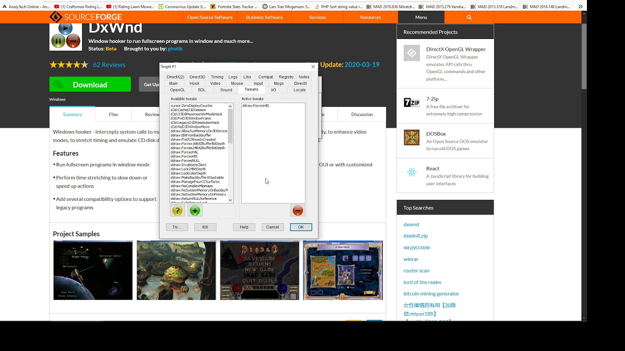Screen dimensions: 625x351
Task: Open the 7-Zip project icon
Action: [412, 102]
